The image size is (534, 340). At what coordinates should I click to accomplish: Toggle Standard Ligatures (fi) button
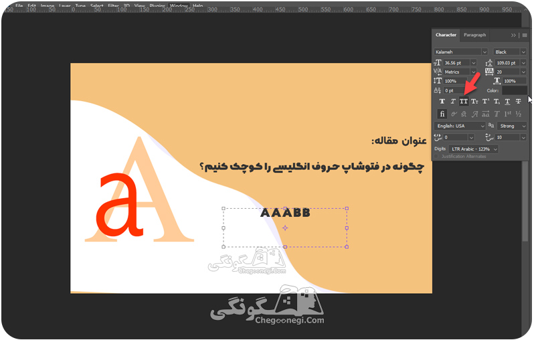click(x=442, y=114)
